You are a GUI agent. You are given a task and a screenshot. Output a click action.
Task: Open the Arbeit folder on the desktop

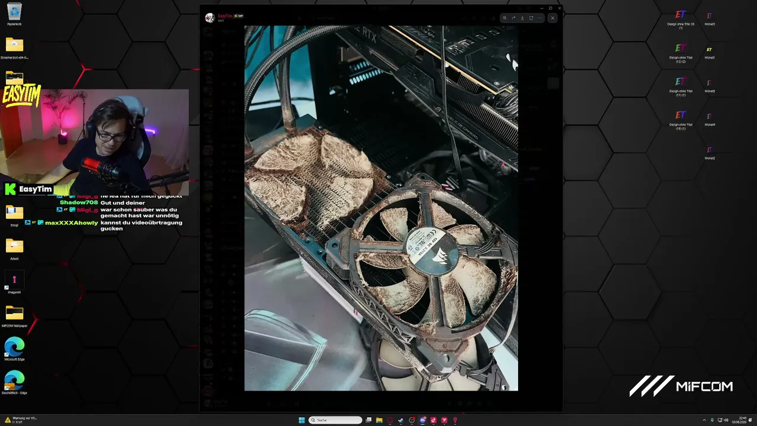(14, 248)
